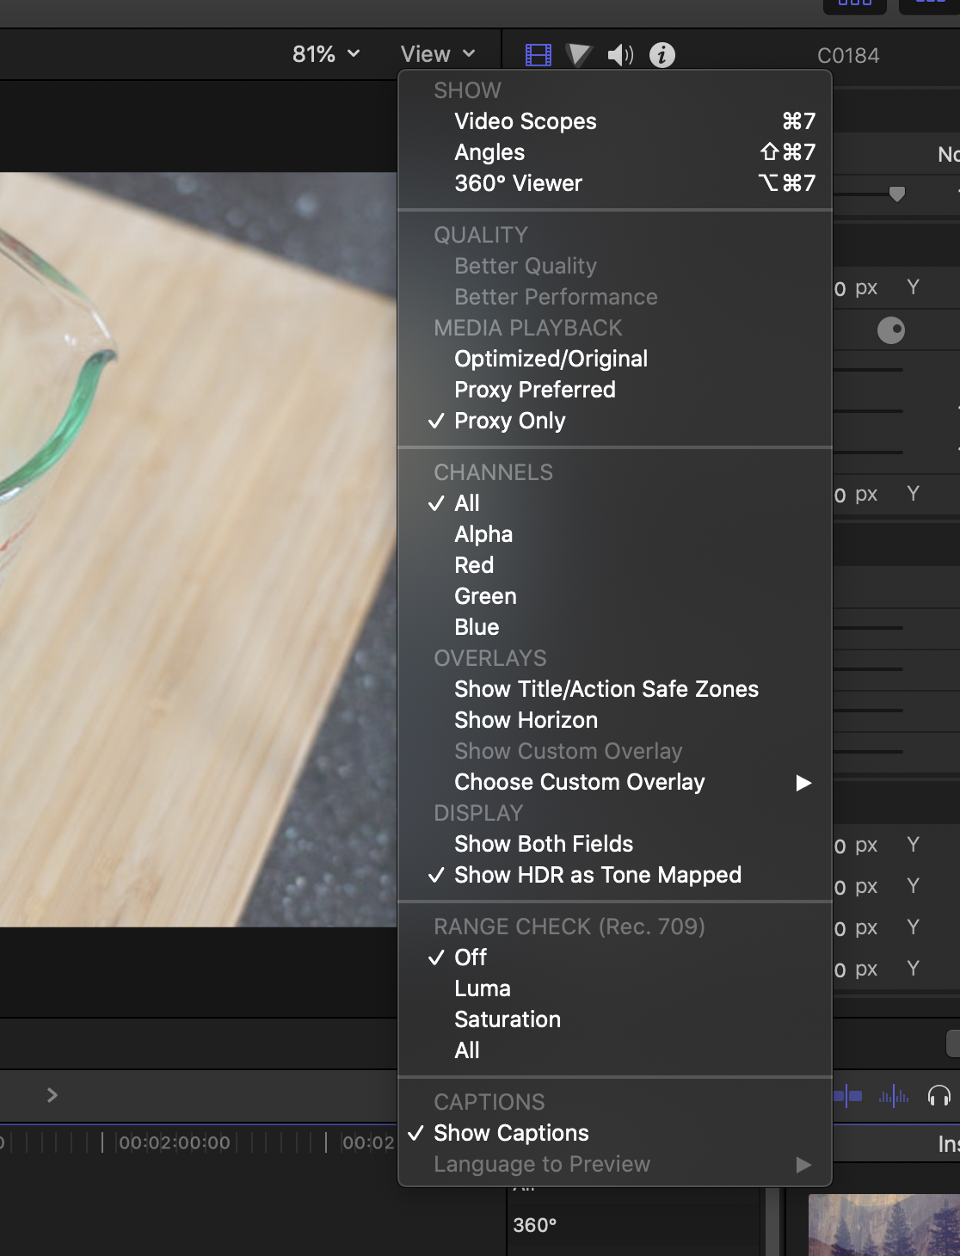Viewport: 960px width, 1256px height.
Task: Click Better Quality menu item
Action: point(615,266)
